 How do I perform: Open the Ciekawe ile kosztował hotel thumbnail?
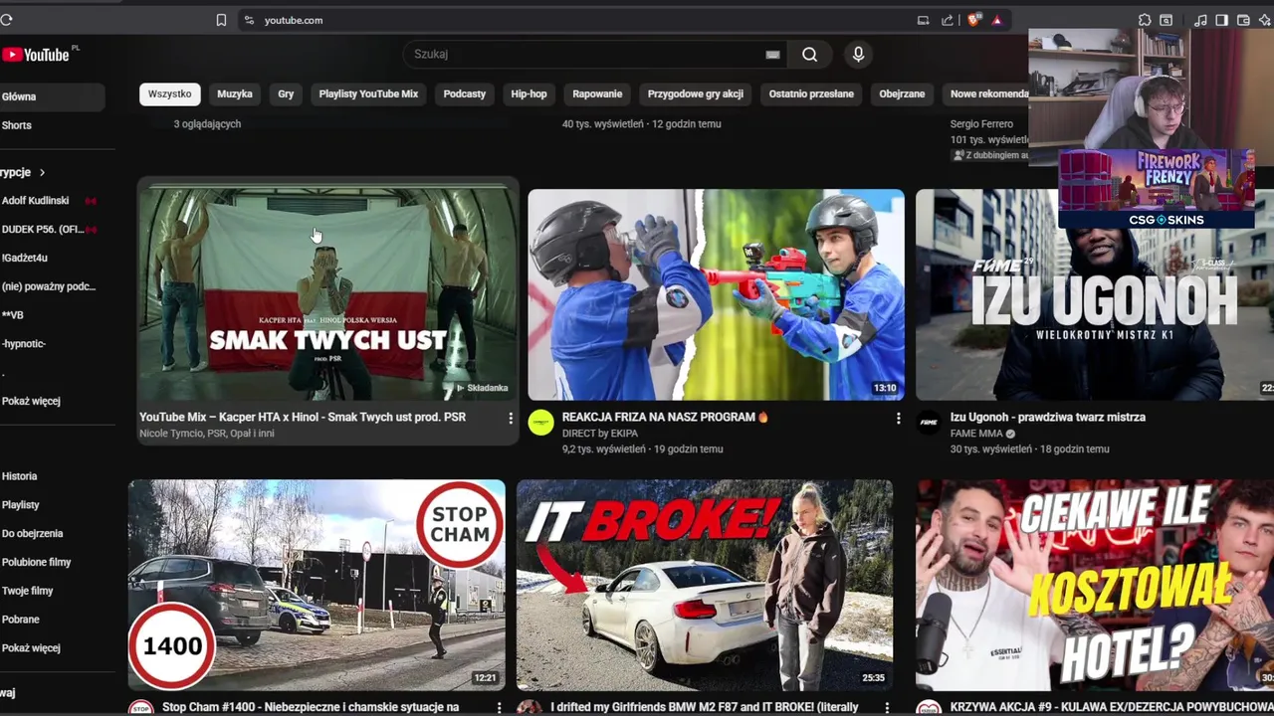[1095, 585]
